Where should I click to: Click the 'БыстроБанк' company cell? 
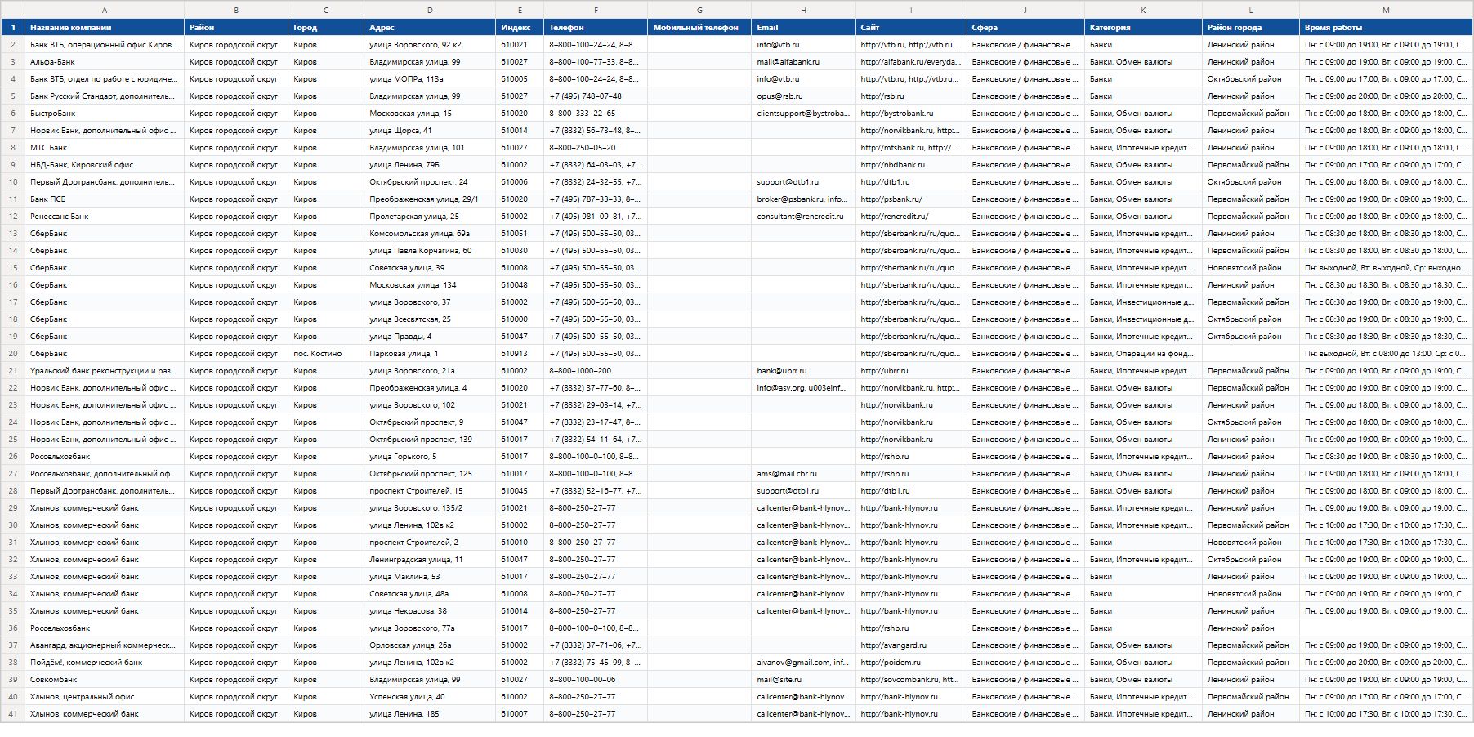click(105, 114)
